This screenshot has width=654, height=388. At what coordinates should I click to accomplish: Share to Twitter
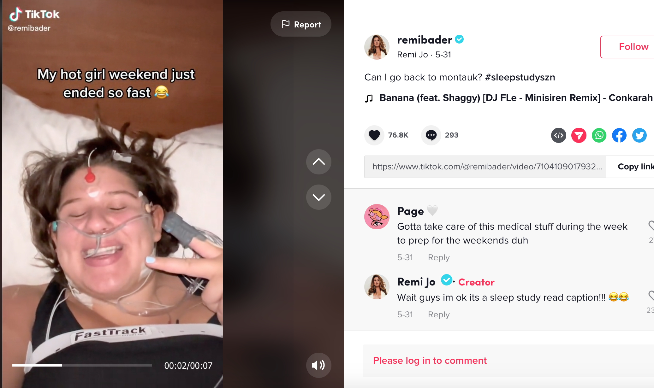(639, 135)
